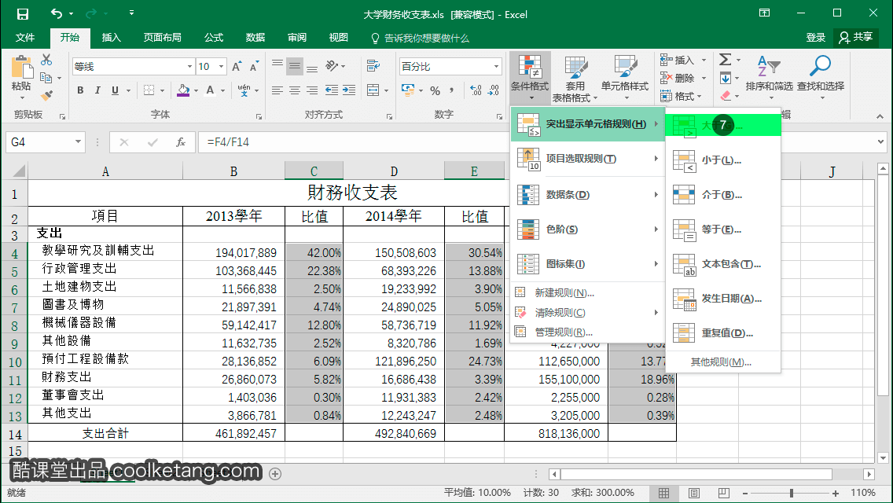The image size is (893, 503).
Task: Open 排序和筛选 dropdown
Action: click(769, 79)
